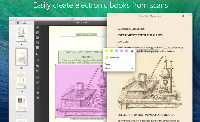Select the green caption area below picture

(87, 119)
